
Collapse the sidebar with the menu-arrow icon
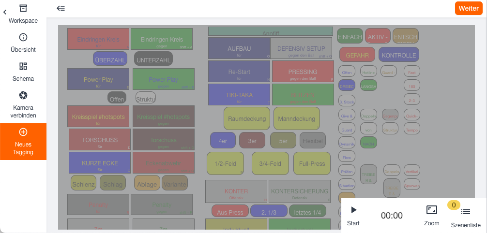[x=61, y=8]
